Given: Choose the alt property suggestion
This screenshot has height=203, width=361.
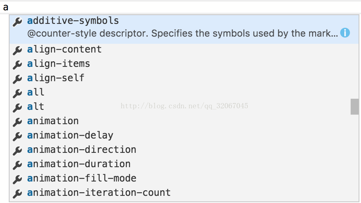Looking at the screenshot, I should (x=184, y=107).
